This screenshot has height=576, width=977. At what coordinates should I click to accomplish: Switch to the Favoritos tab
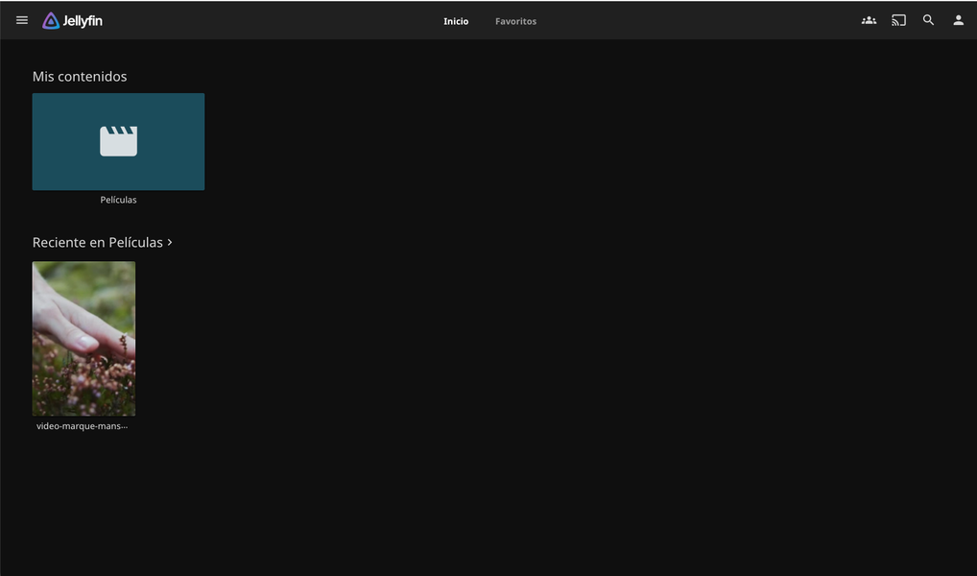click(515, 21)
